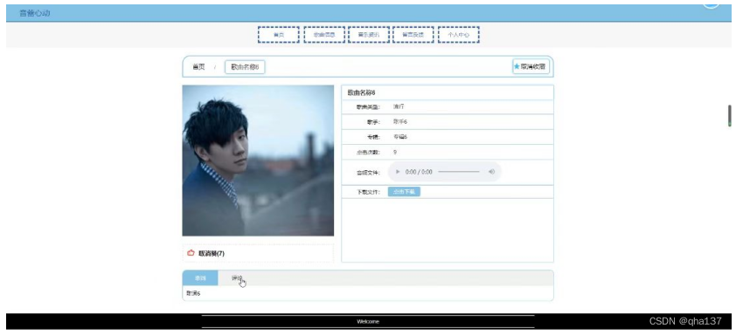Open 歌曲信息 in the navigation bar
The image size is (736, 335).
[x=324, y=35]
